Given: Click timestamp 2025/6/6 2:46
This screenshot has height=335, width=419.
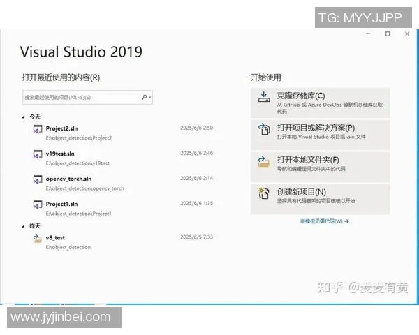Looking at the screenshot, I should pyautogui.click(x=197, y=153).
